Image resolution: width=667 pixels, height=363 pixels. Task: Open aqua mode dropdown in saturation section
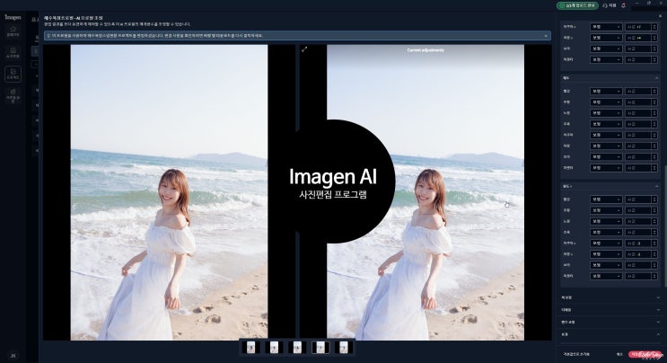(606, 135)
